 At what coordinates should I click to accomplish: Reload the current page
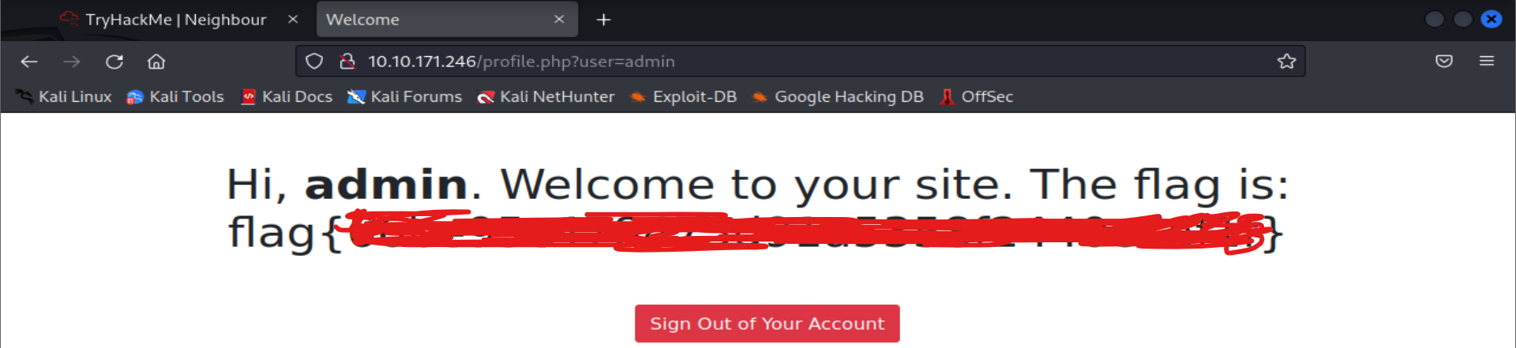pos(114,62)
